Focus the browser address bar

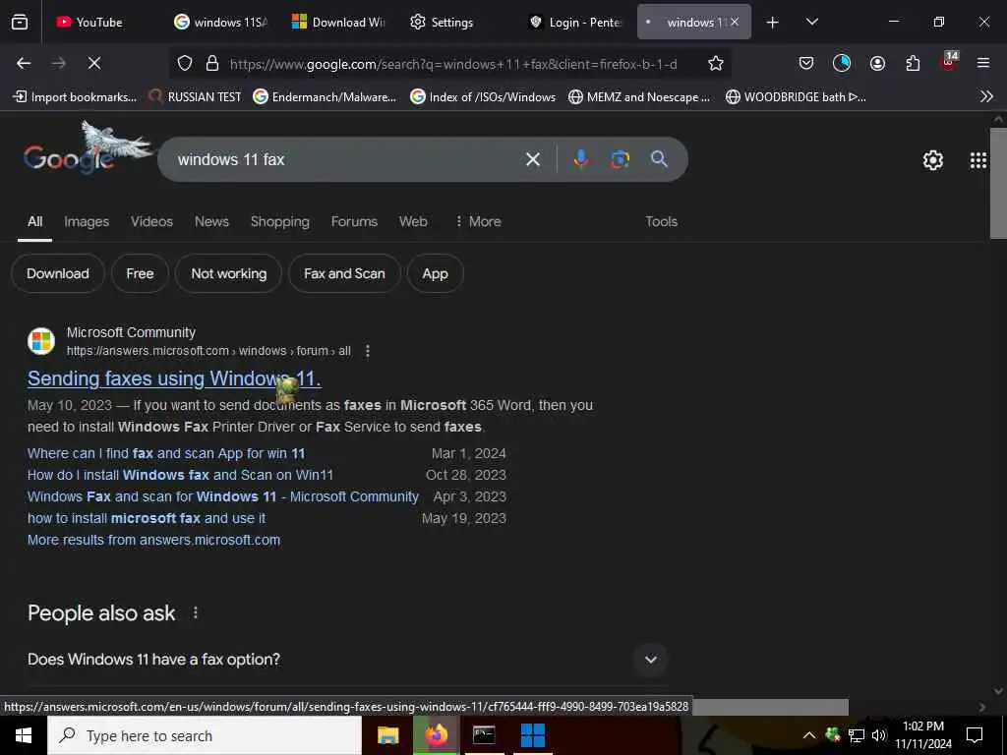click(453, 64)
